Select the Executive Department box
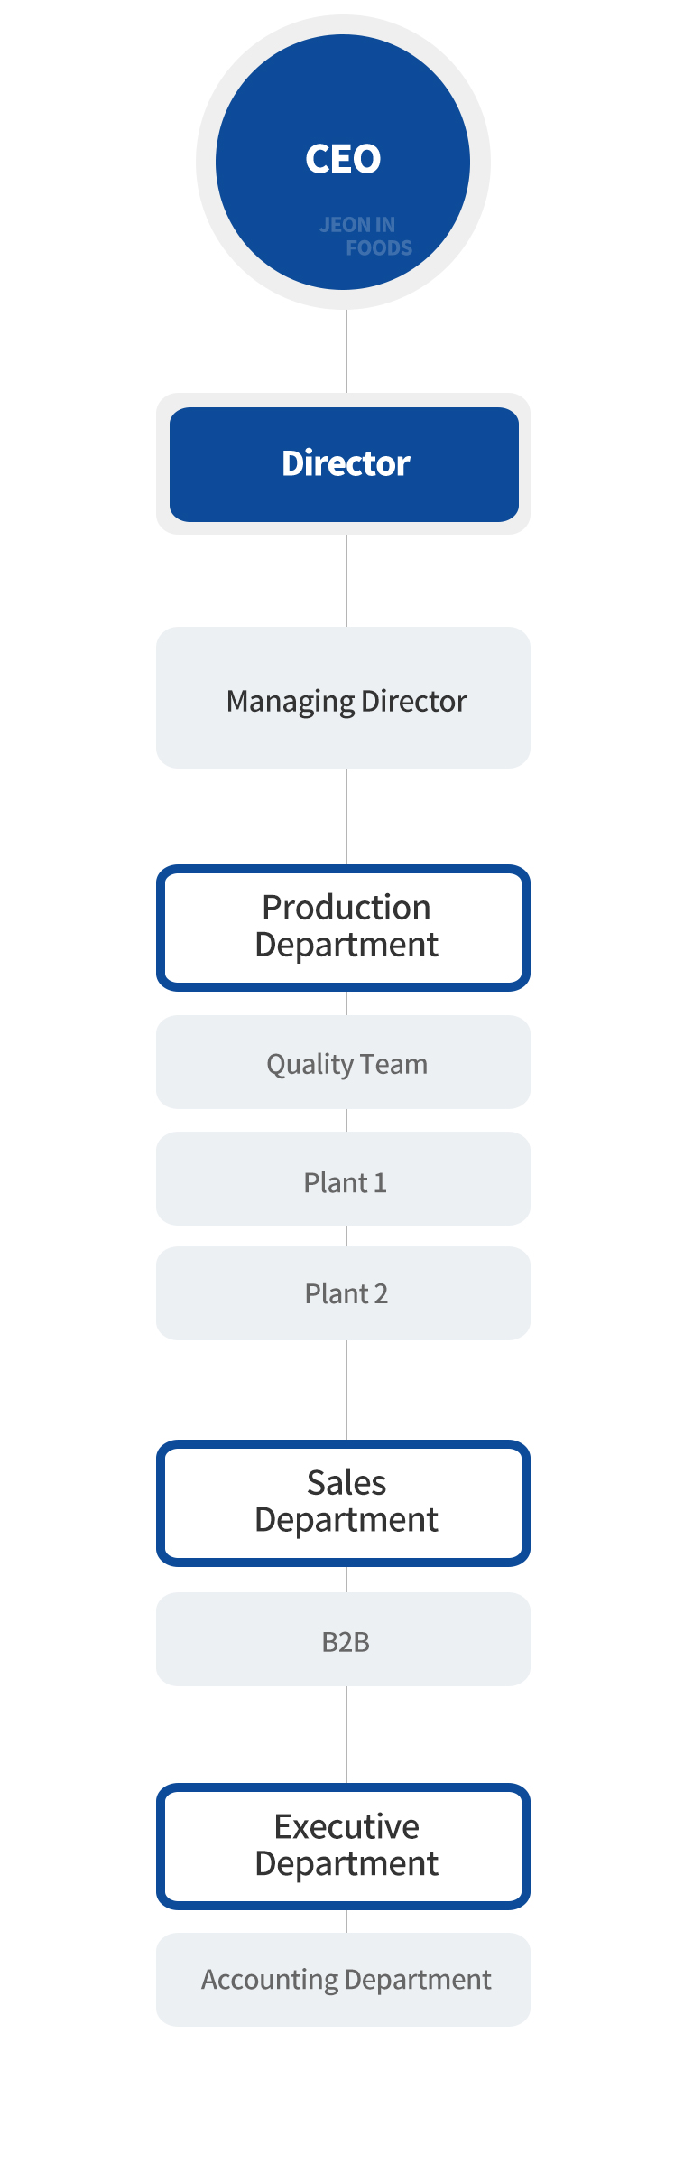 point(343,1847)
